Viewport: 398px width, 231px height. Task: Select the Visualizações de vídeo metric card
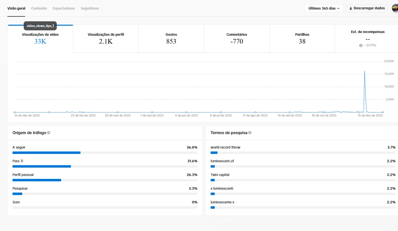point(40,39)
